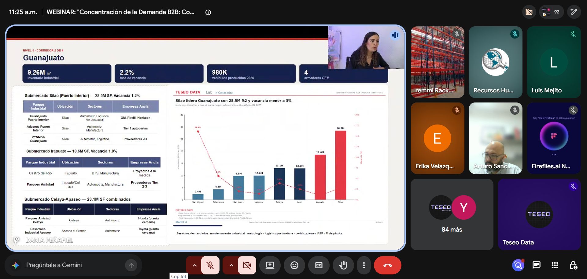
Task: Click muted mic icon on Teseo Data tile
Action: pyautogui.click(x=573, y=186)
